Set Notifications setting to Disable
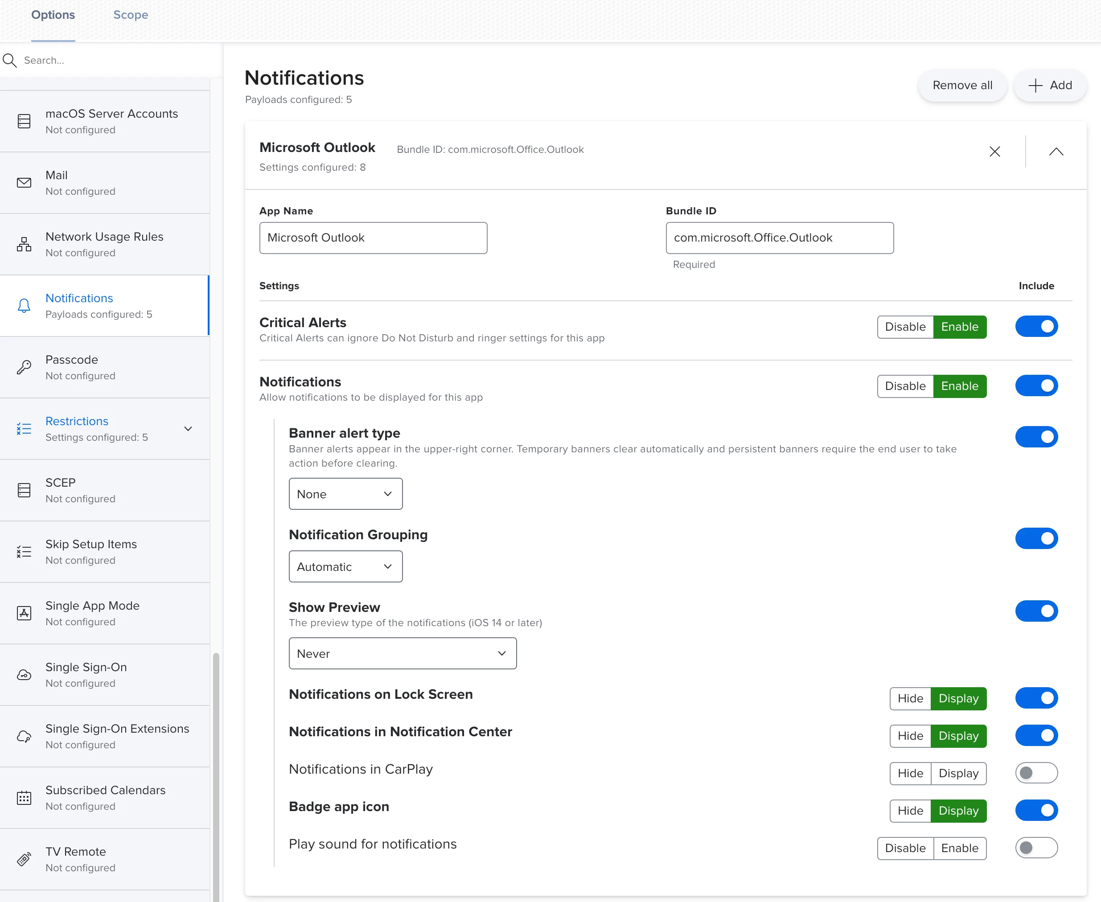This screenshot has height=902, width=1101. pyautogui.click(x=905, y=386)
